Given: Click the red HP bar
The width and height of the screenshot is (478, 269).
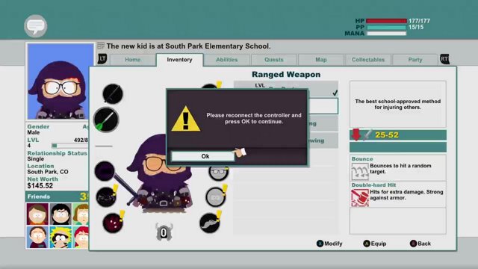Looking at the screenshot, I should (386, 21).
